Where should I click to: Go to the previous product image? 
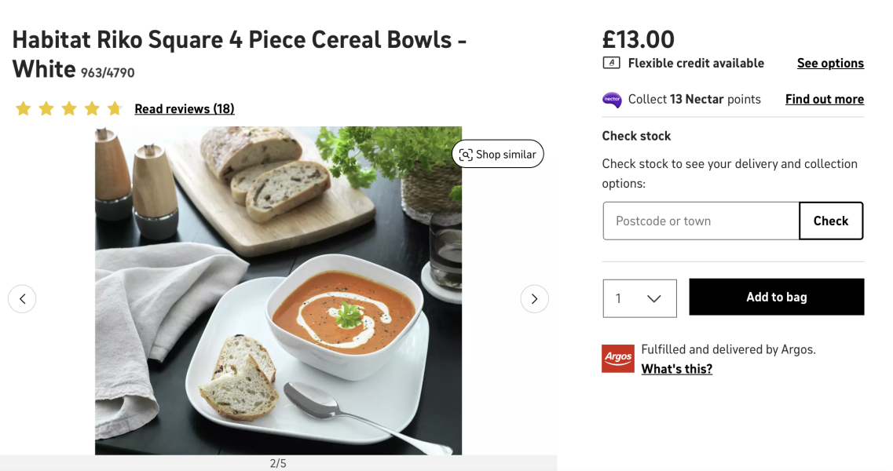coord(22,298)
